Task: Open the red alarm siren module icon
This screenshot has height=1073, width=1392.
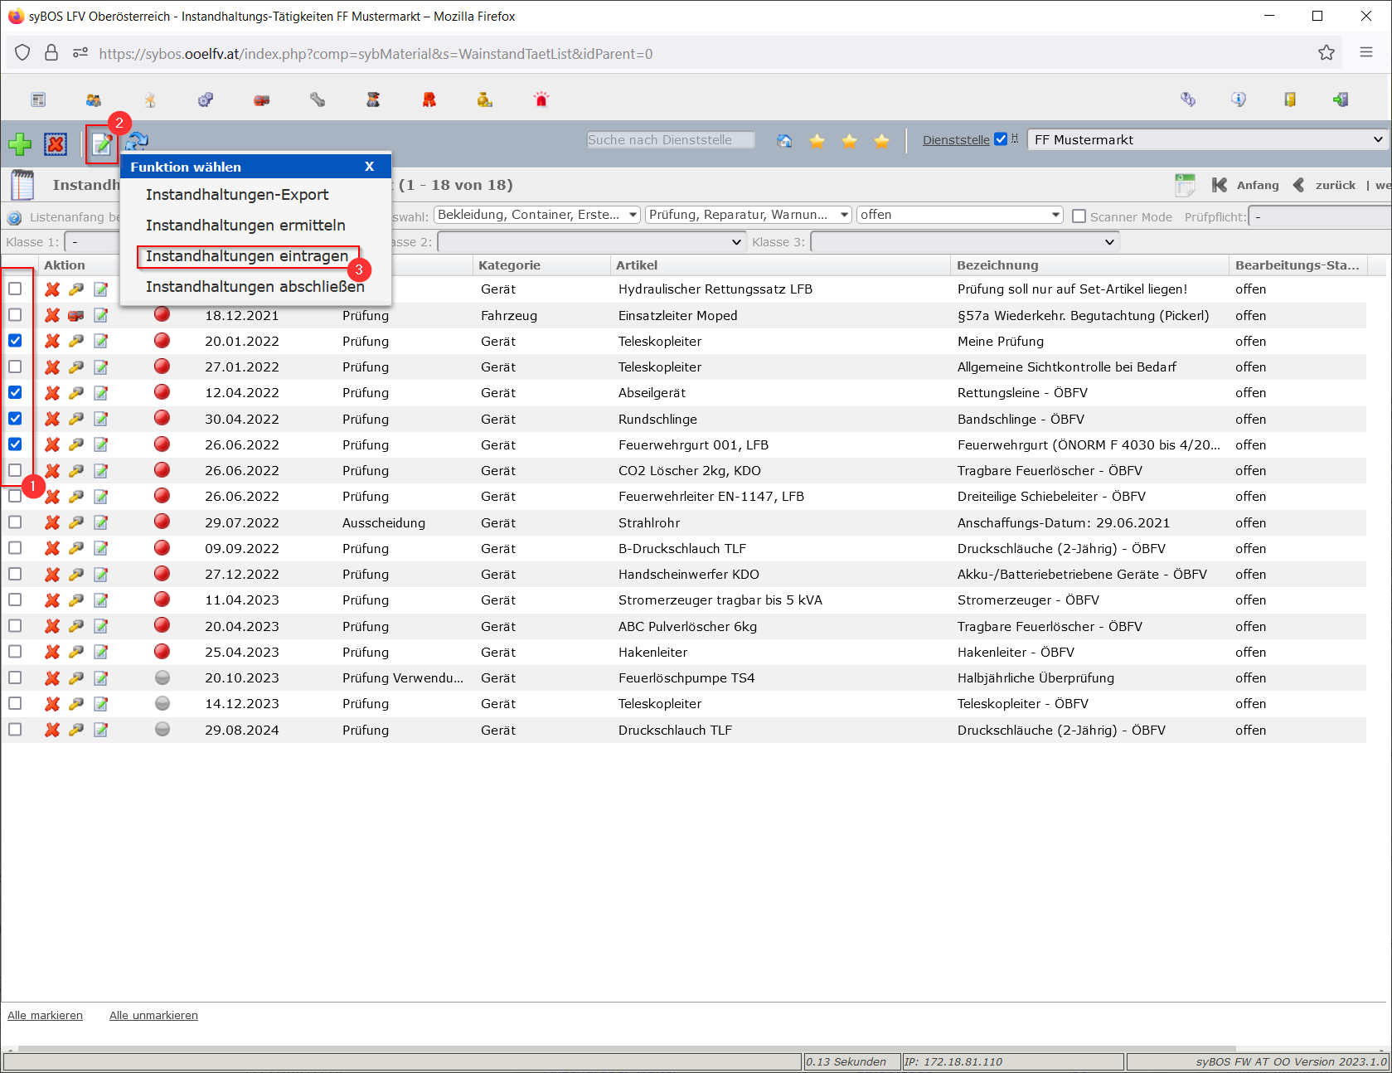Action: click(x=541, y=100)
